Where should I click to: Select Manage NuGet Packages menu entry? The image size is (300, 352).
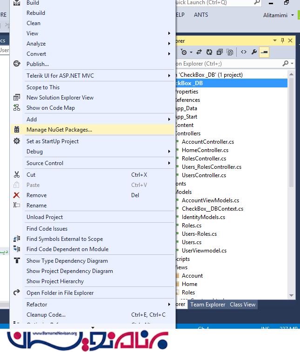pos(59,130)
